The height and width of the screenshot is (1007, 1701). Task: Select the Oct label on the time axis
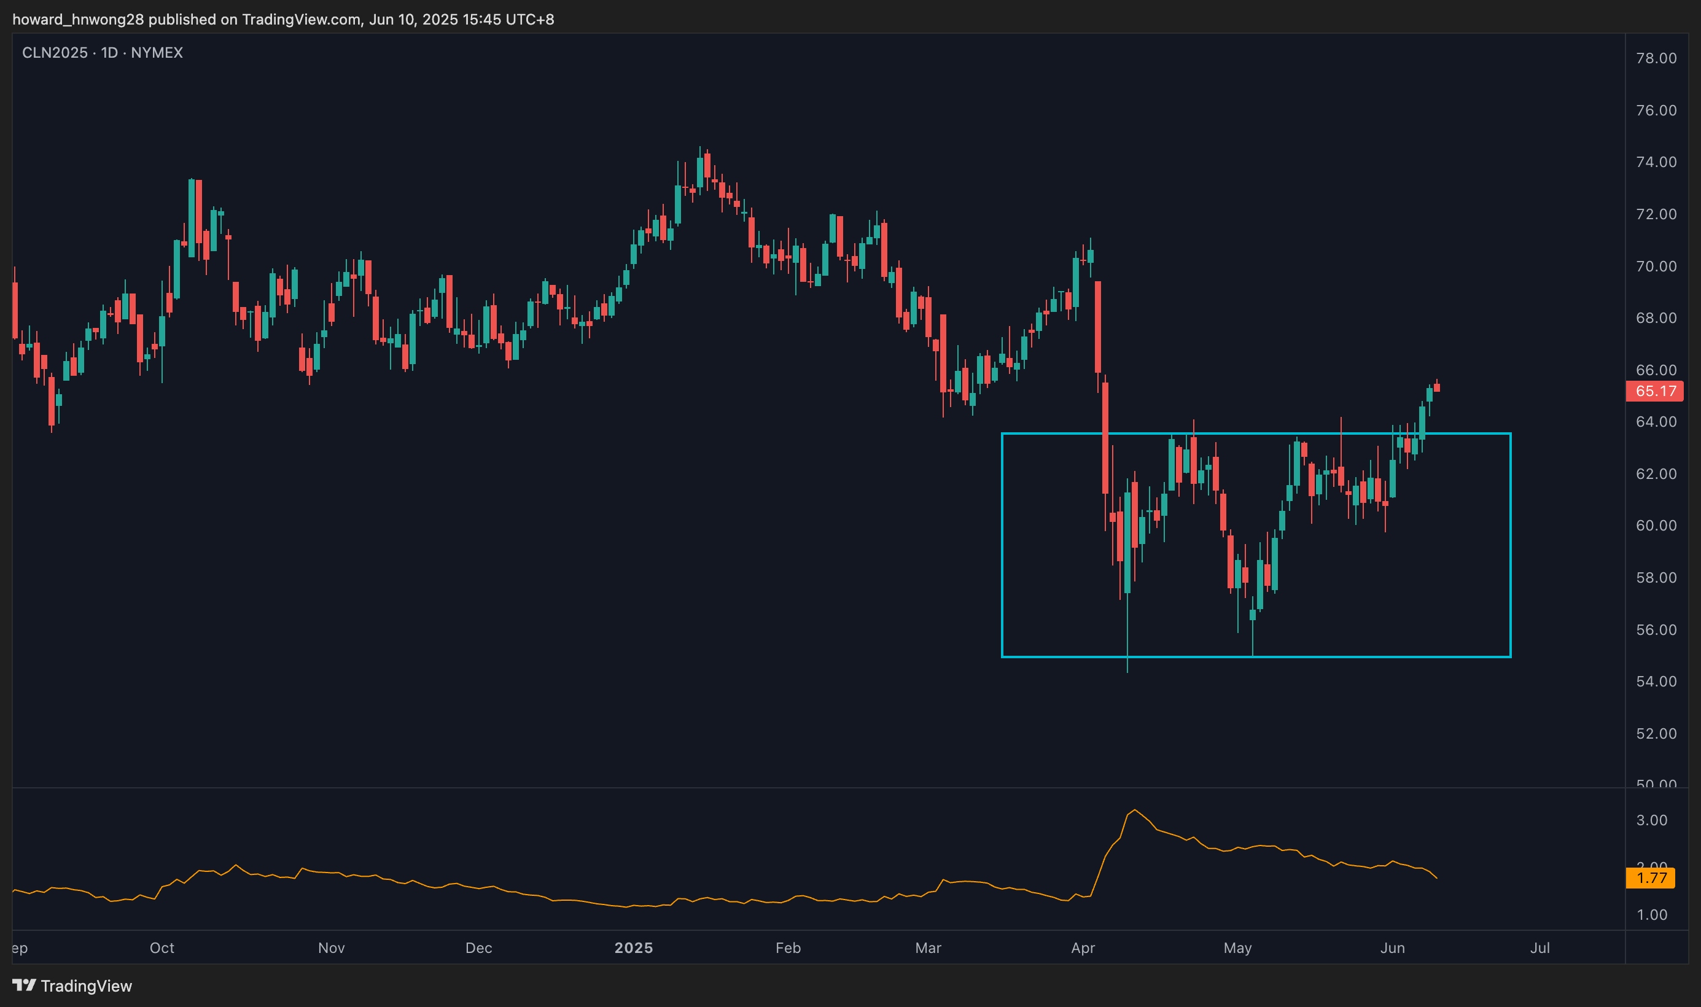162,948
